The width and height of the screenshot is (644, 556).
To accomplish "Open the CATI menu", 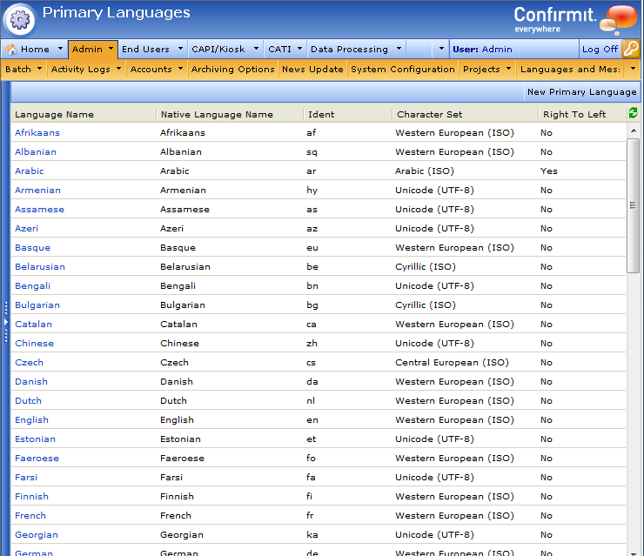I will 279,50.
